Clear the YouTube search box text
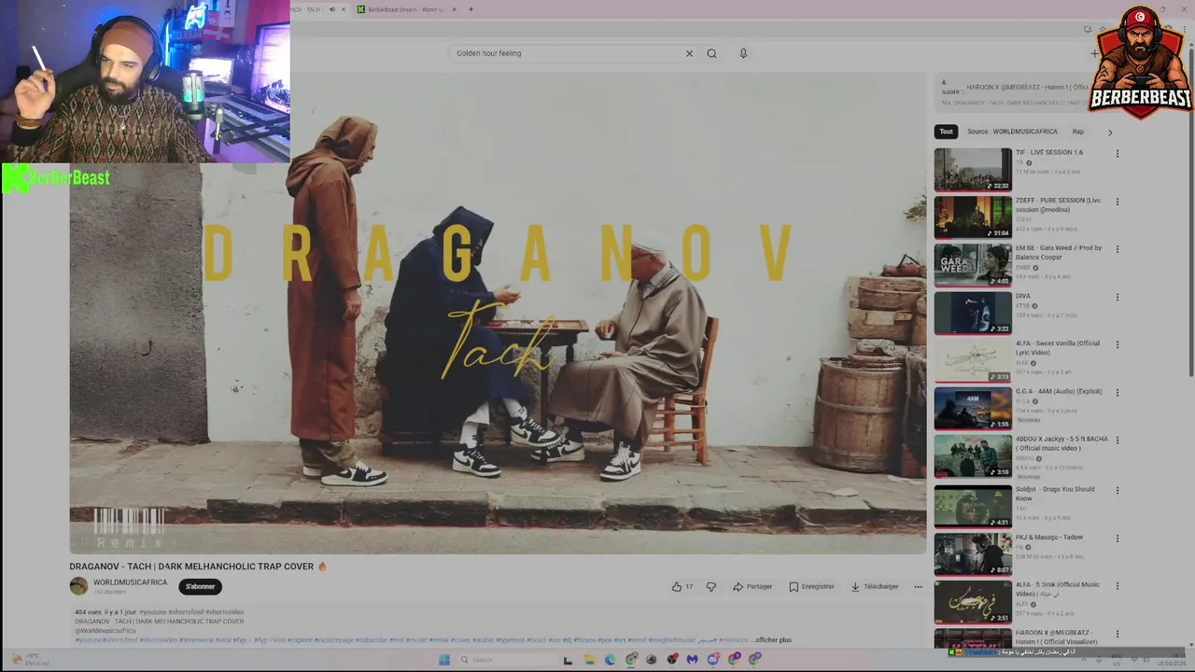This screenshot has height=672, width=1195. pyautogui.click(x=689, y=53)
